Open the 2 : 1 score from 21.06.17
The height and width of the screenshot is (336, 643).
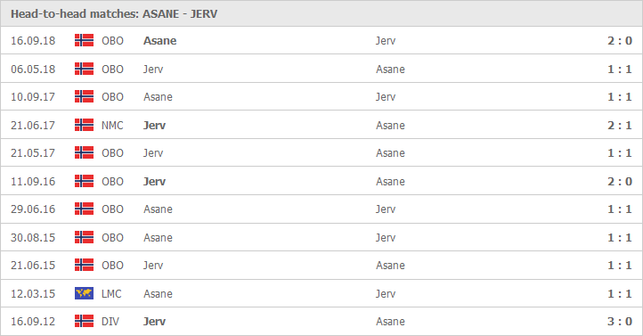[x=620, y=125]
